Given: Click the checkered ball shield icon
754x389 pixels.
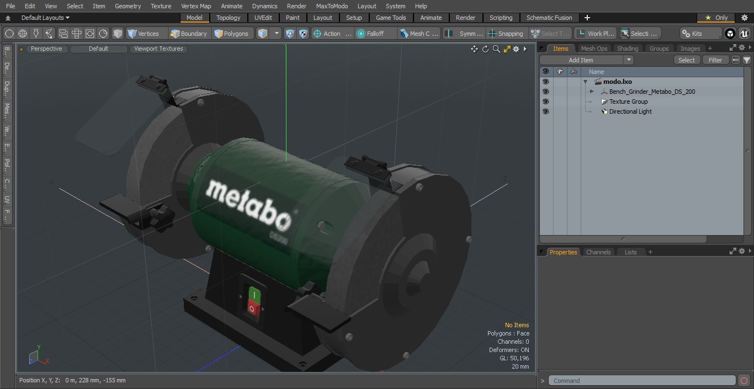Looking at the screenshot, I should [304, 34].
